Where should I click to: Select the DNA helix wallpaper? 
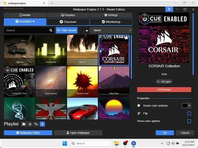[x=19, y=109]
